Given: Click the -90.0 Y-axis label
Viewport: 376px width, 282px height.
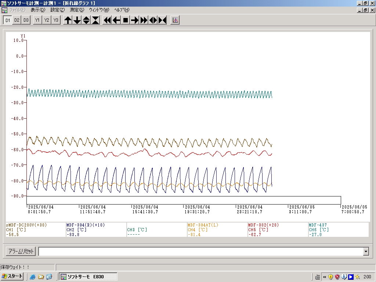Looking at the screenshot, I should 18,196.
